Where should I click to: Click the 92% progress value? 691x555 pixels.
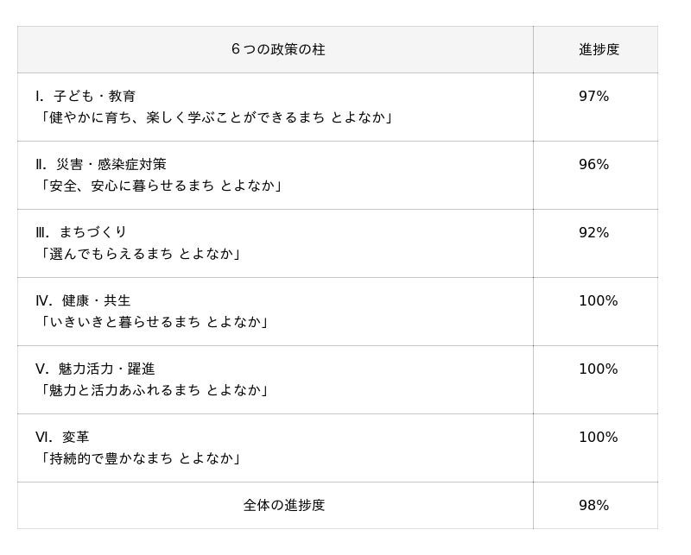(593, 232)
